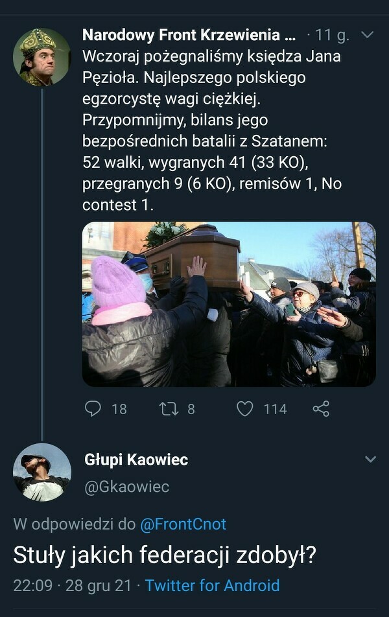Tap the 8 retweets count
Viewport: 389px width, 617px height.
point(191,409)
